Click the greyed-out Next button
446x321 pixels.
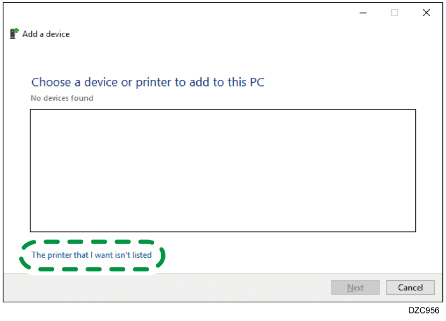pyautogui.click(x=355, y=288)
